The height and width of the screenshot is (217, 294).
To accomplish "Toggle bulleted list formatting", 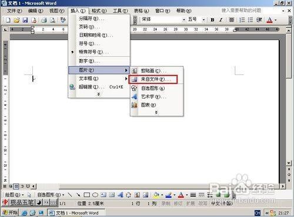I will (x=250, y=20).
